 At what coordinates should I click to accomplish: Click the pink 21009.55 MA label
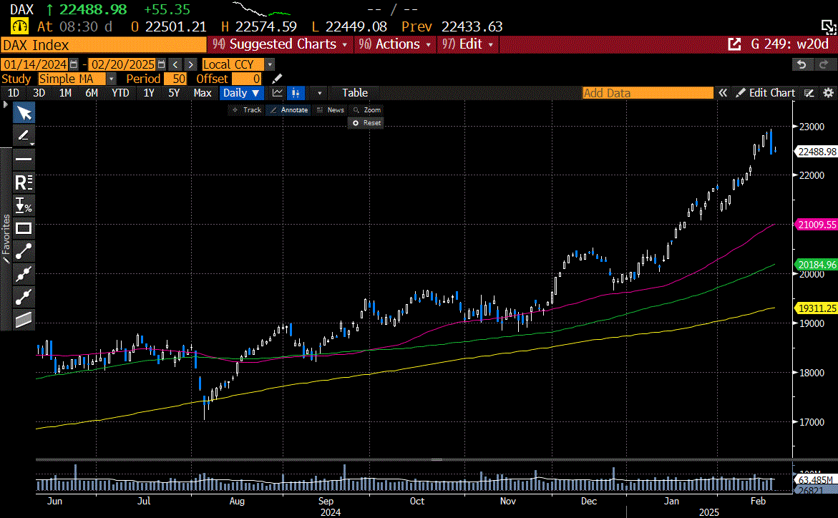(x=816, y=225)
